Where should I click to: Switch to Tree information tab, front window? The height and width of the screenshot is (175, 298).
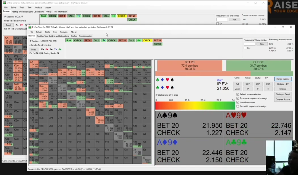click(x=85, y=36)
